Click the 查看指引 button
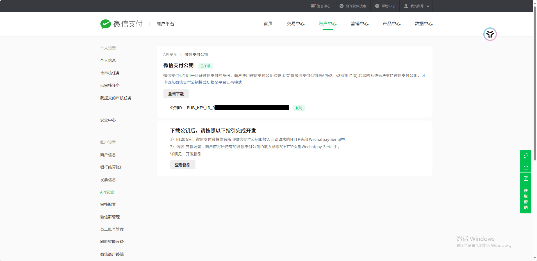Image resolution: width=537 pixels, height=261 pixels. pyautogui.click(x=183, y=165)
